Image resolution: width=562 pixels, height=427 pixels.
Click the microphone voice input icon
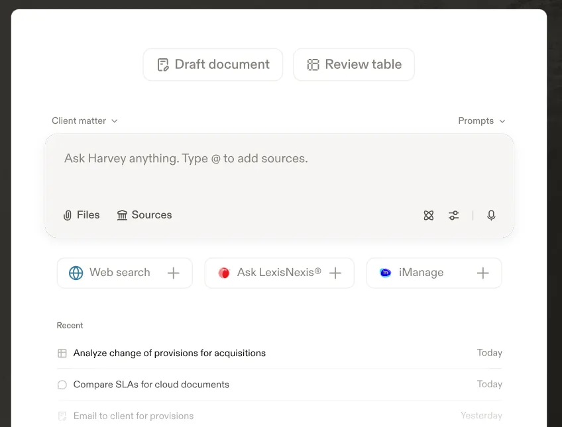pos(491,215)
